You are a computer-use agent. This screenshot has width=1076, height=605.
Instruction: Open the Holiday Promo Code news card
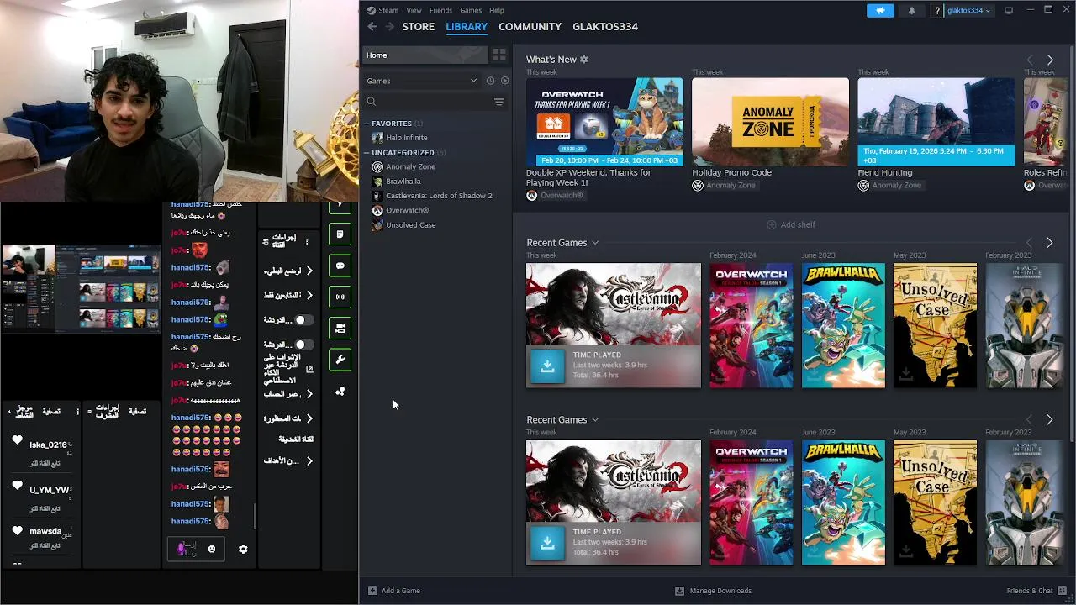tap(770, 123)
